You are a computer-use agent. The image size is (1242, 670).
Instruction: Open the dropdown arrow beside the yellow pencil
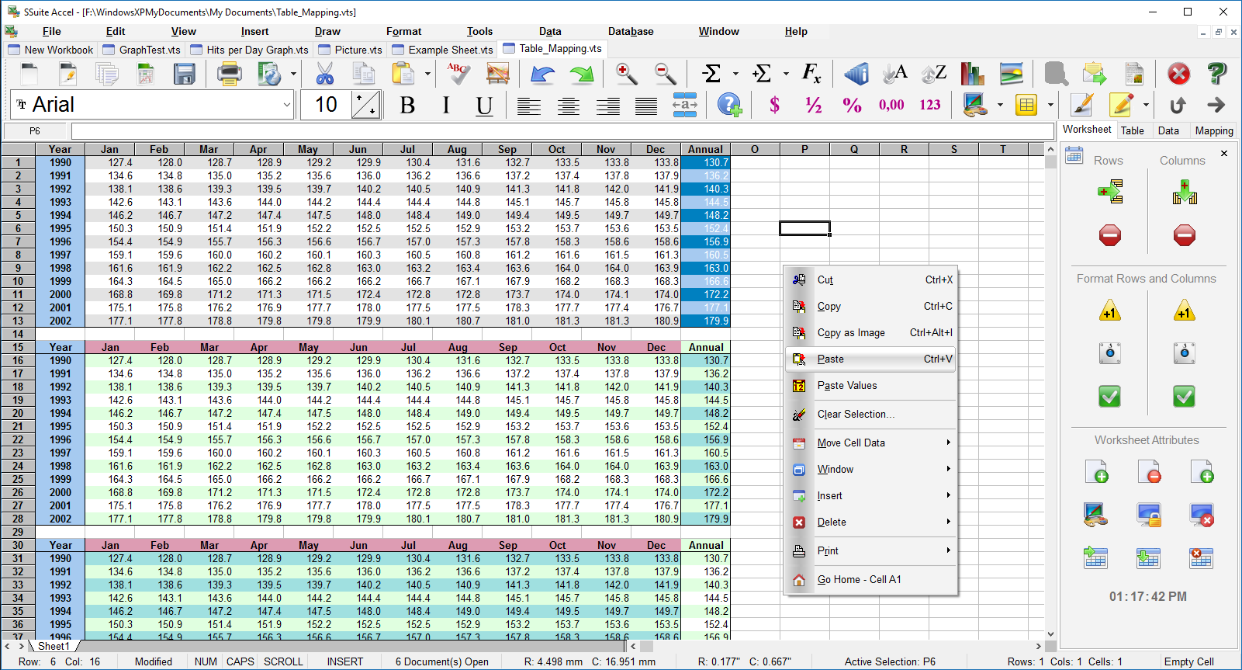click(x=1146, y=105)
